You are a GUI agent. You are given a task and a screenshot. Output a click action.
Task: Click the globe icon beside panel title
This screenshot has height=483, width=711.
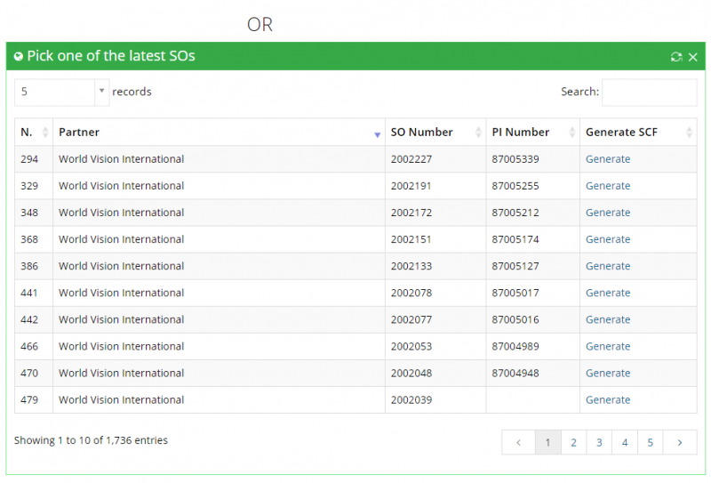[19, 56]
